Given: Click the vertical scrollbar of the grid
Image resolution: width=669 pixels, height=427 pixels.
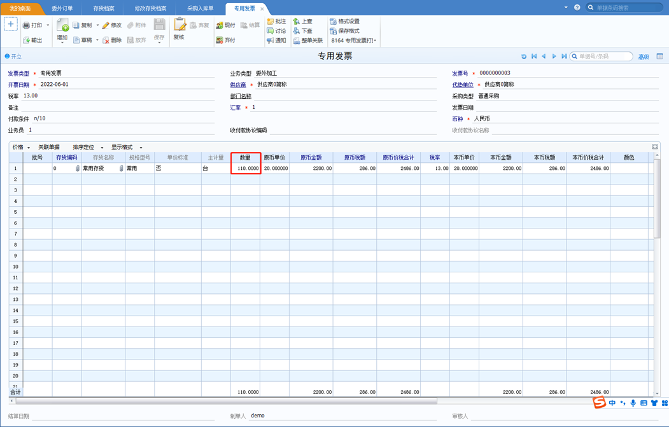Looking at the screenshot, I should pyautogui.click(x=657, y=199).
